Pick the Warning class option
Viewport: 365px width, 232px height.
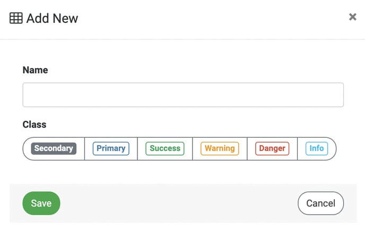click(220, 148)
